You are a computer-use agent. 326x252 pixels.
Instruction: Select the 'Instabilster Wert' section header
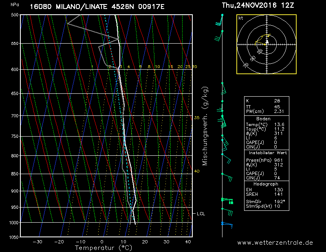coord(267,153)
